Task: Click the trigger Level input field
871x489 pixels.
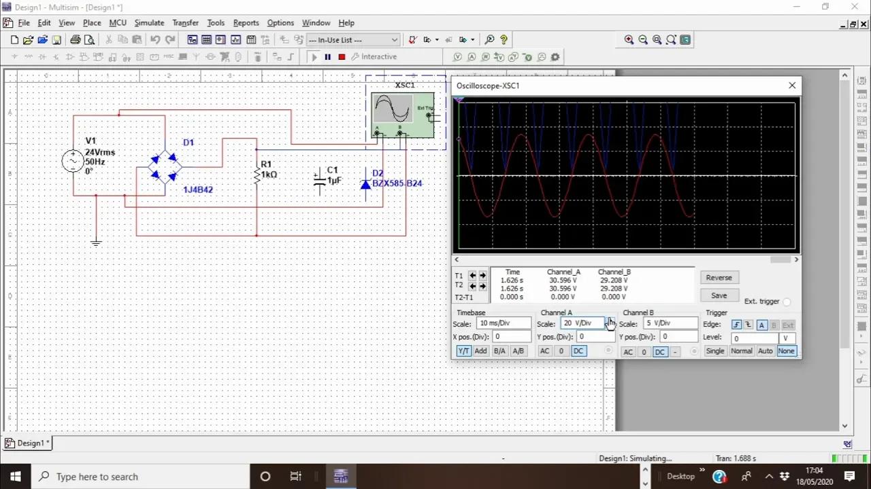Action: point(755,338)
